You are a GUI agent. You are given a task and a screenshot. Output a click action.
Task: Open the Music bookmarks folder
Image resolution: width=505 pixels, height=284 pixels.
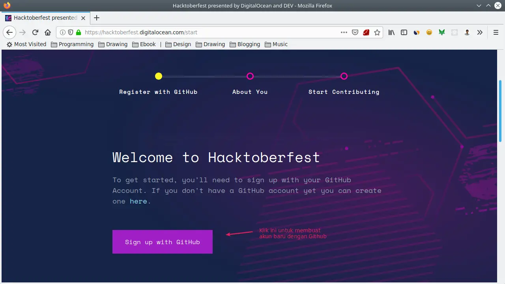(x=276, y=44)
